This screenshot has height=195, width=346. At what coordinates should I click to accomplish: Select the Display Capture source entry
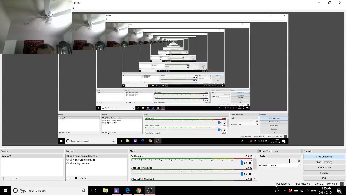pos(81,163)
